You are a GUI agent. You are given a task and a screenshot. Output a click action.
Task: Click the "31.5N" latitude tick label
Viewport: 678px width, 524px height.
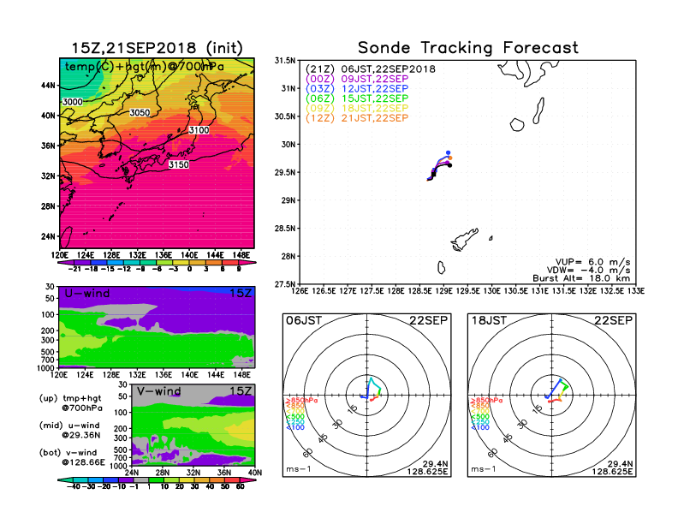coord(284,61)
